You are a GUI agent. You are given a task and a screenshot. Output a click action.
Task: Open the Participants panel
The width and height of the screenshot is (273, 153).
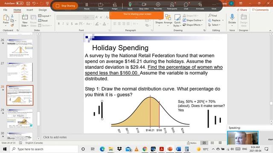click(x=172, y=6)
